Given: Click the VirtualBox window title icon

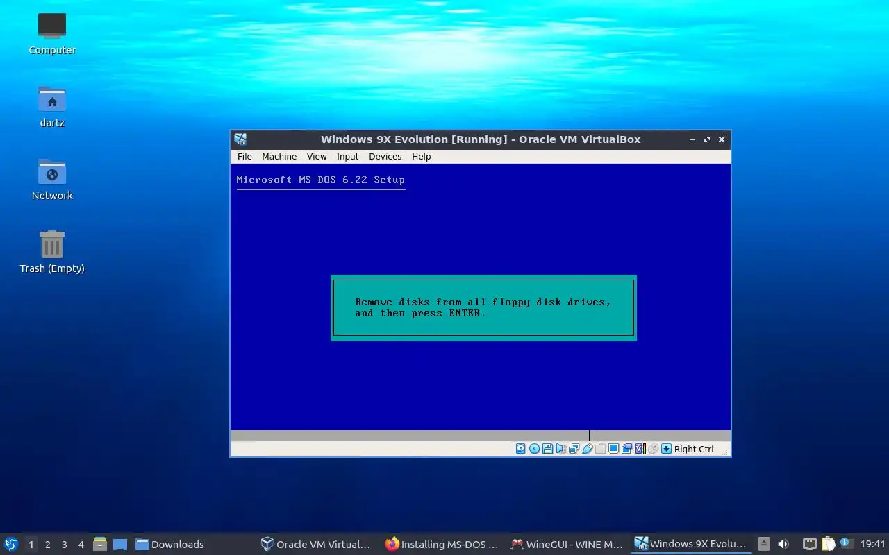Looking at the screenshot, I should point(240,139).
